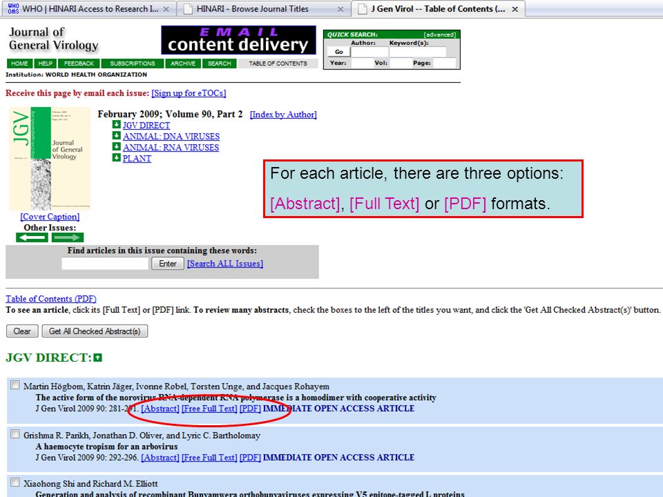Image resolution: width=663 pixels, height=497 pixels.
Task: Check the box for Grishma R. Parikh article
Action: [x=15, y=434]
